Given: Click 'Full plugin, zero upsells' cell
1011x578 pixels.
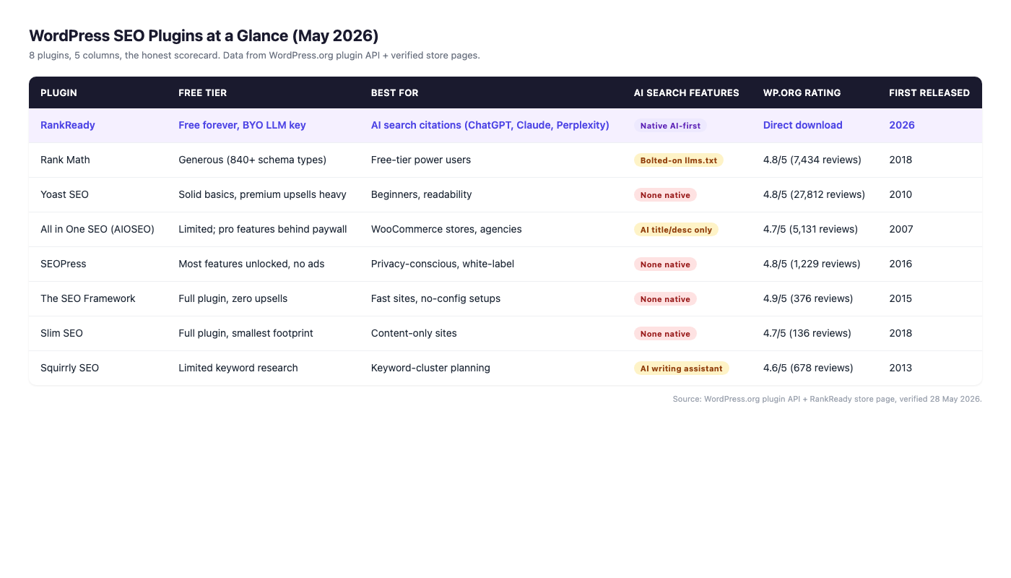Looking at the screenshot, I should pyautogui.click(x=233, y=298).
